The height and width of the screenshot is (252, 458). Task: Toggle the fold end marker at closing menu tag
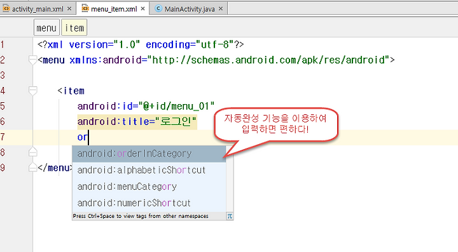[x=32, y=167]
